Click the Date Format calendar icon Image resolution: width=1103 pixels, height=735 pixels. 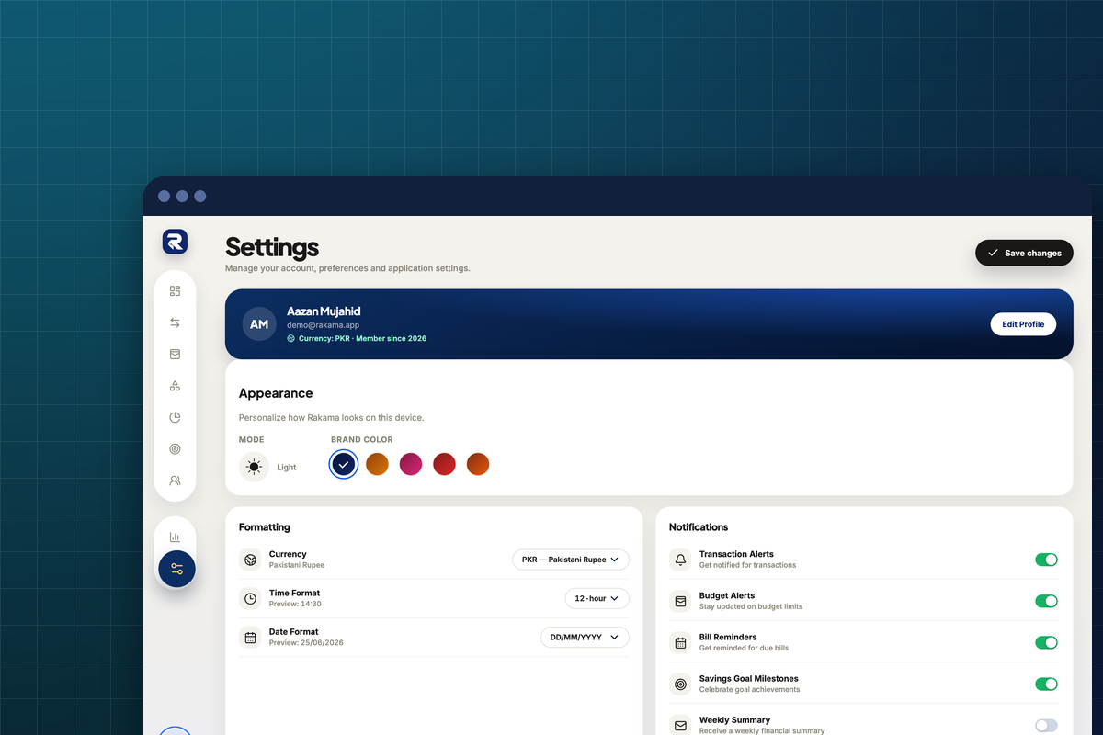point(250,637)
